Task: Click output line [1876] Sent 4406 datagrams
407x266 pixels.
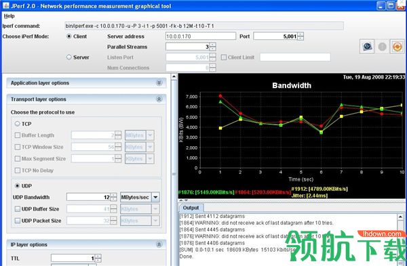Action: pyautogui.click(x=212, y=243)
